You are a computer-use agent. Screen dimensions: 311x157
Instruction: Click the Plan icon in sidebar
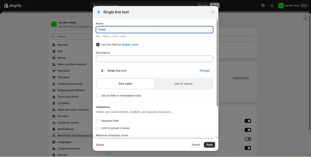coord(54,51)
